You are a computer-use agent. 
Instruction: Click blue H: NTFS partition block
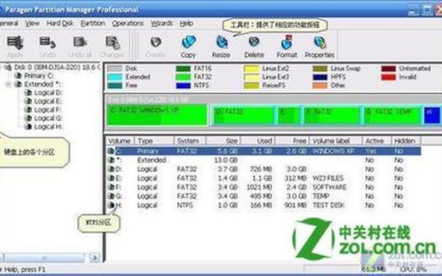(432, 115)
